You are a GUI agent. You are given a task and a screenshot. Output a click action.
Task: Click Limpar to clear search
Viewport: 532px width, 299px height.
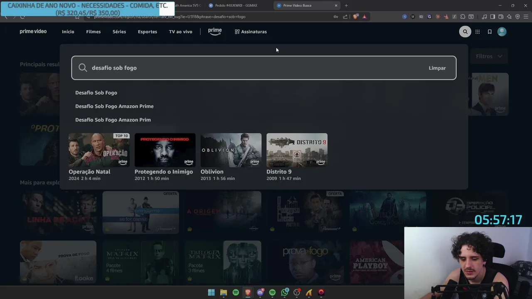click(x=437, y=68)
